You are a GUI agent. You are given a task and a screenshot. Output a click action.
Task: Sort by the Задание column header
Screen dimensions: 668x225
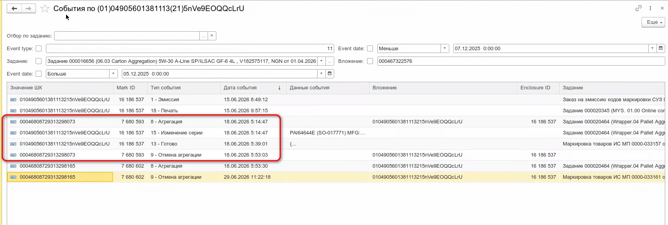click(612, 88)
